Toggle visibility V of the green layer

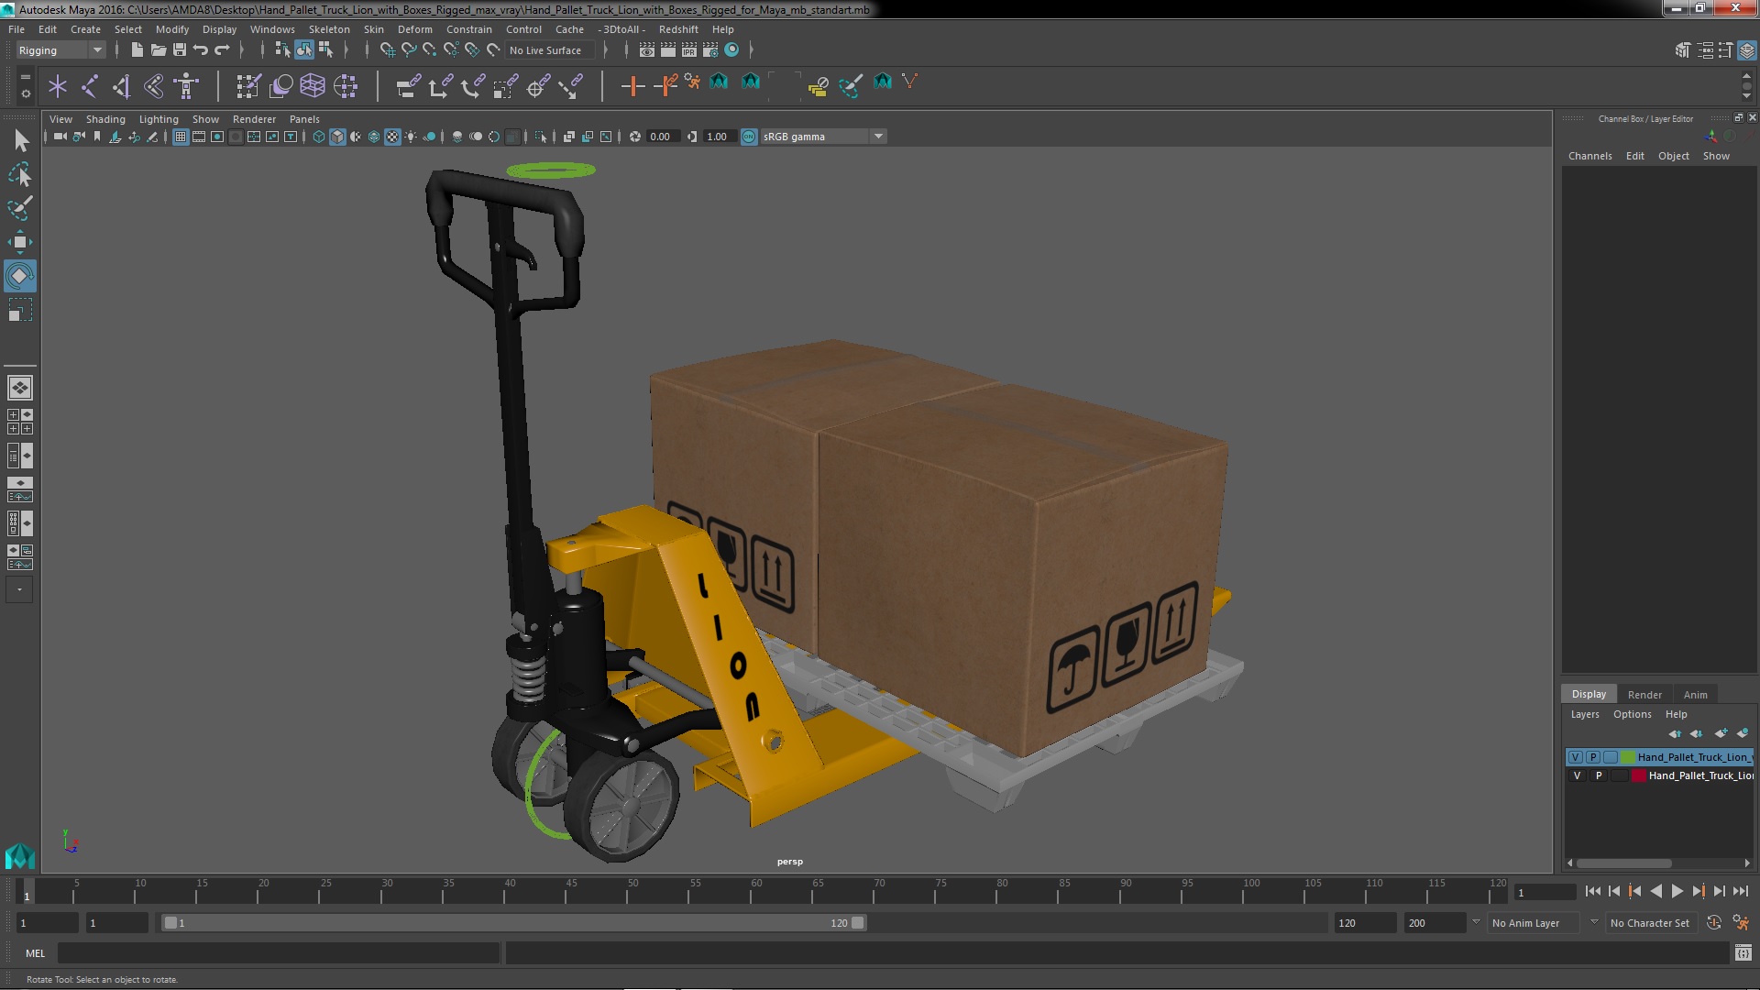pos(1575,757)
